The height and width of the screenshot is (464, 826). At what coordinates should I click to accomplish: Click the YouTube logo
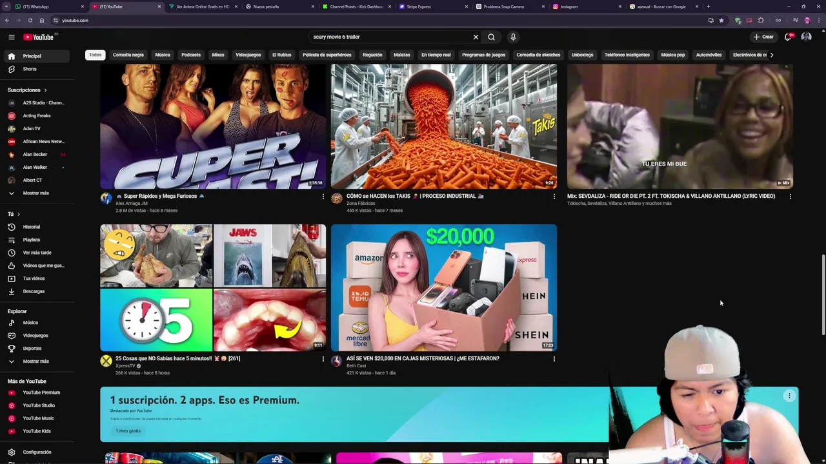pos(39,37)
